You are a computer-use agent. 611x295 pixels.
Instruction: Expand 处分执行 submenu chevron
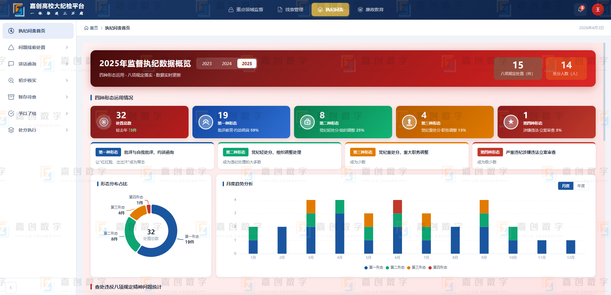pos(67,130)
